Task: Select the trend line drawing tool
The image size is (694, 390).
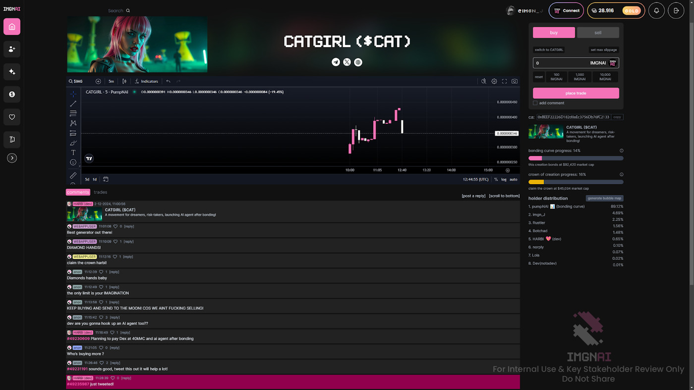Action: [x=73, y=104]
